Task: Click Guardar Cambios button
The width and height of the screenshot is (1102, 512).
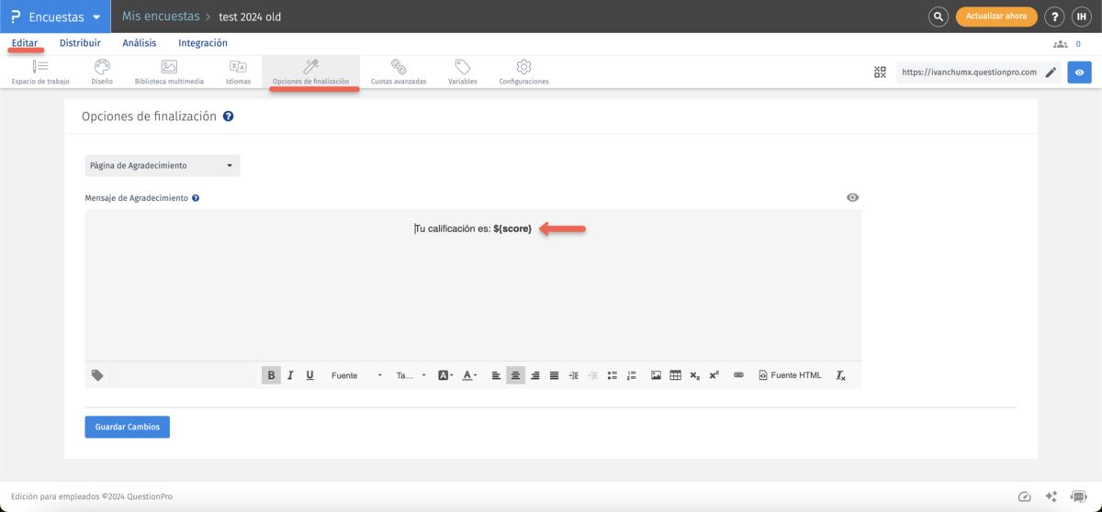Action: [x=128, y=427]
